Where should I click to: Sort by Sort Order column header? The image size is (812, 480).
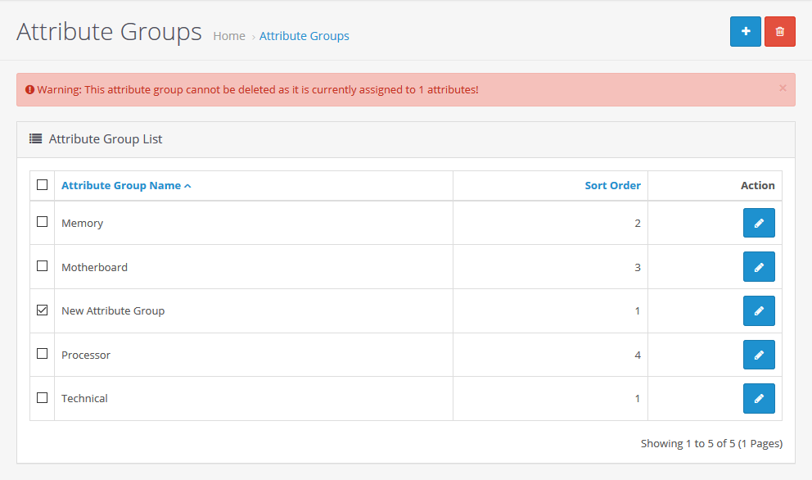coord(612,186)
